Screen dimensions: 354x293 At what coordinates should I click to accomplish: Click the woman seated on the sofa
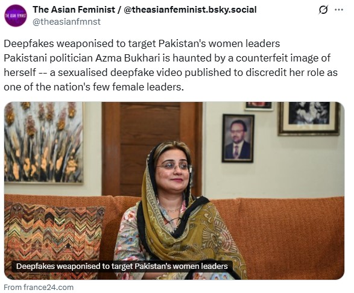pyautogui.click(x=177, y=210)
